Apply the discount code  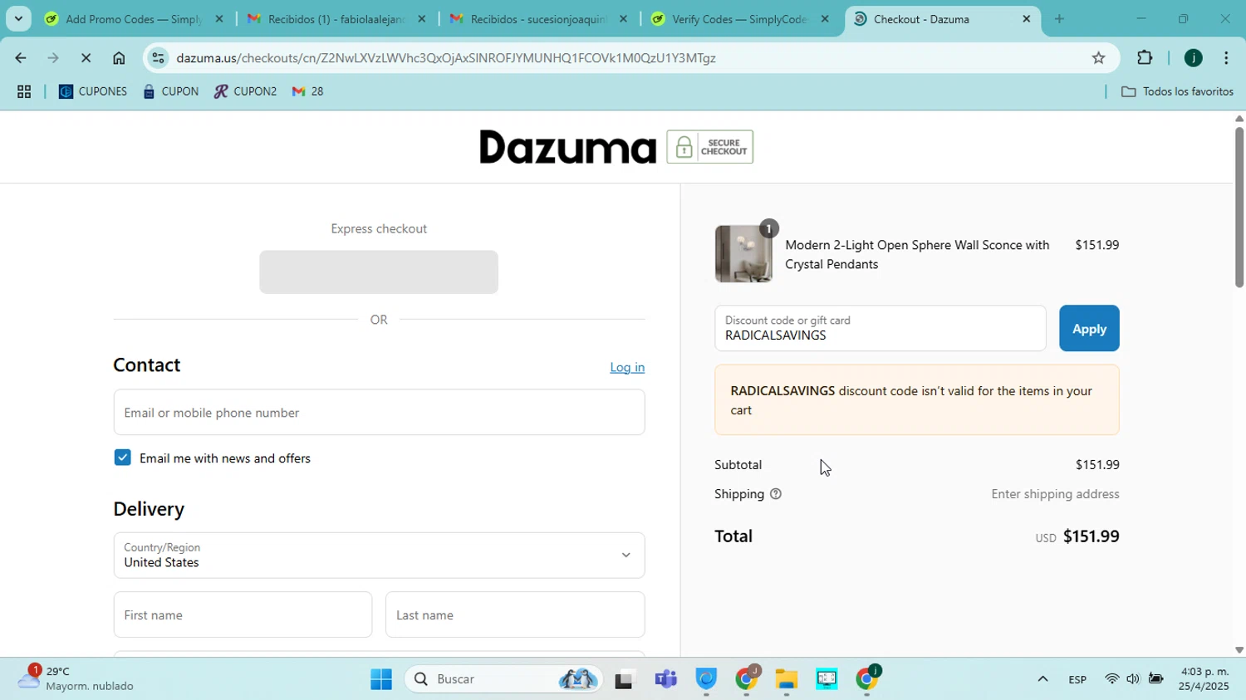pos(1089,329)
